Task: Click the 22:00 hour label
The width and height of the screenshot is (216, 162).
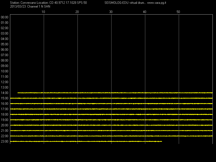Action: point(5,136)
